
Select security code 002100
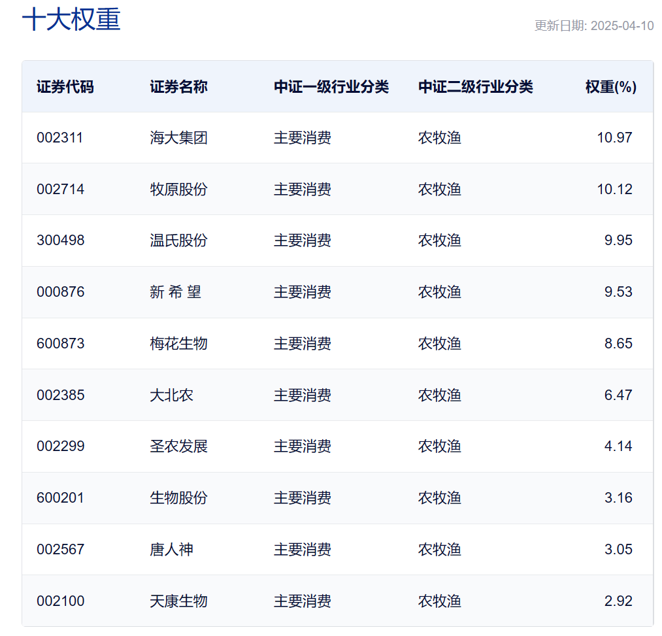point(60,601)
